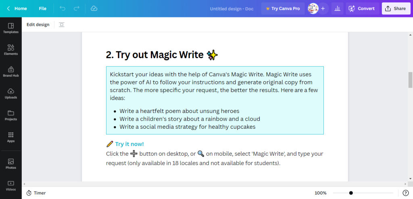Adjust the zoom slider handle

[351, 193]
